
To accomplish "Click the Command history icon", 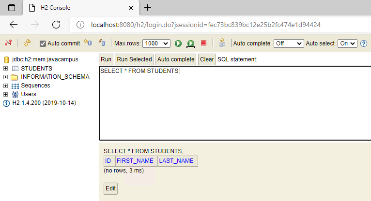I will click(x=222, y=43).
